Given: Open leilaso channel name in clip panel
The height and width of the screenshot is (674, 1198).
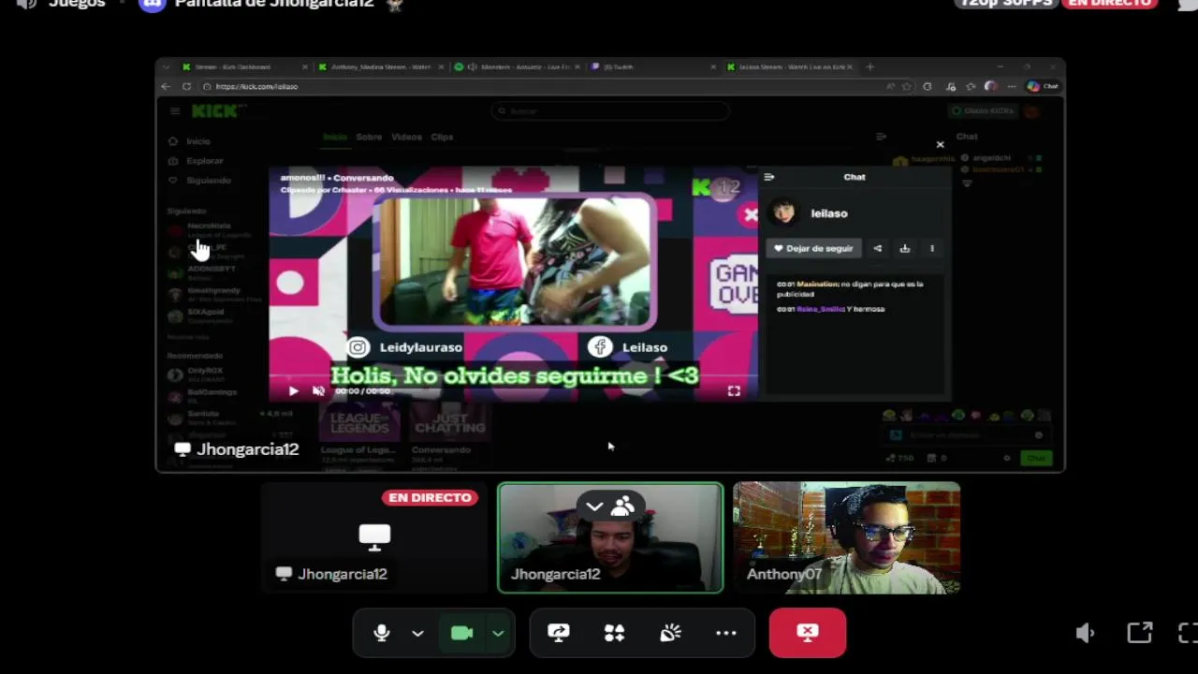Looking at the screenshot, I should click(x=828, y=213).
